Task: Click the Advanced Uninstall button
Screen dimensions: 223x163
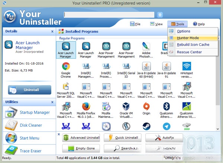Action: 81,137
